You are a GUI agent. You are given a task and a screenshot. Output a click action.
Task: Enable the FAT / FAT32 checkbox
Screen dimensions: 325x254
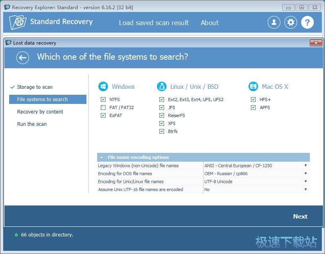coord(103,107)
